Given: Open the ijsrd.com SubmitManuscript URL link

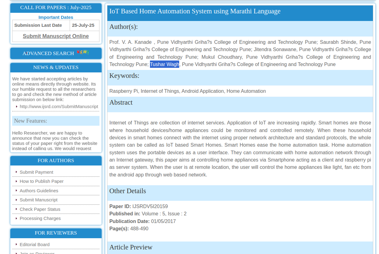Looking at the screenshot, I should (59, 106).
